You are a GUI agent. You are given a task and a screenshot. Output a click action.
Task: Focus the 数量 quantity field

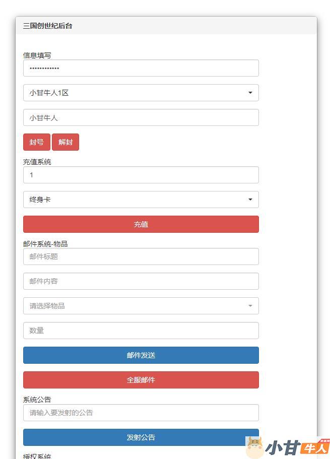[141, 331]
